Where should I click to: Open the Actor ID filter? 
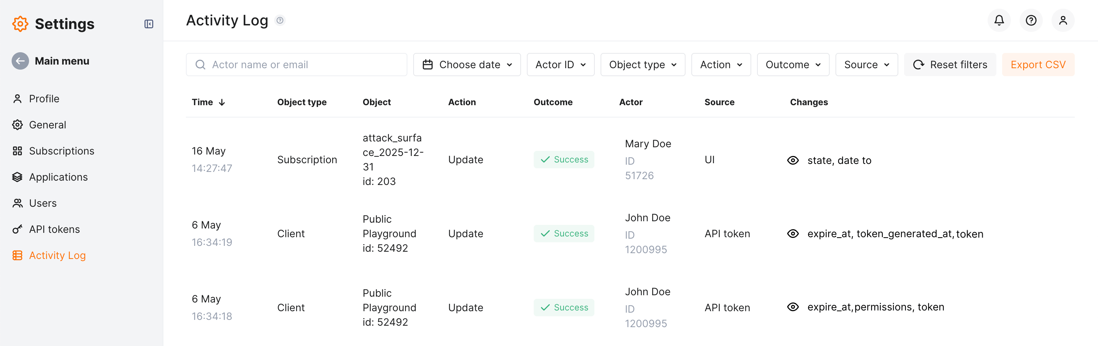tap(560, 65)
